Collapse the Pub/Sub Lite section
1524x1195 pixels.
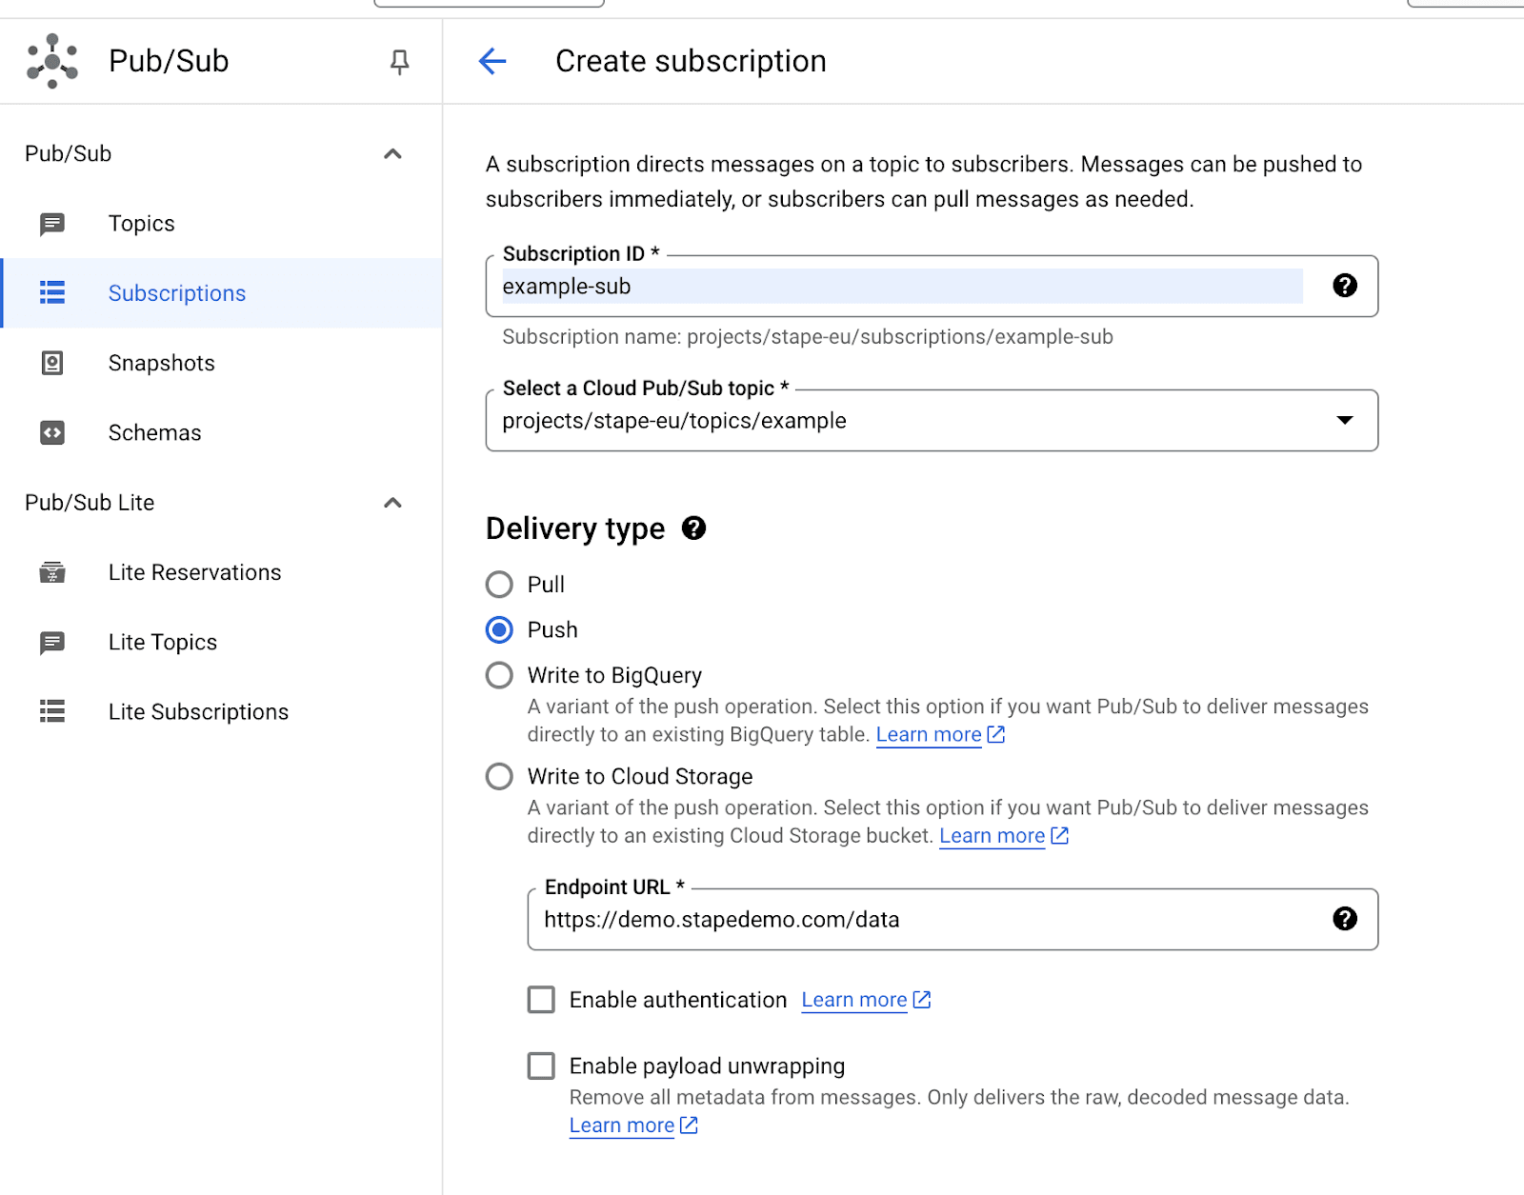[x=391, y=503]
